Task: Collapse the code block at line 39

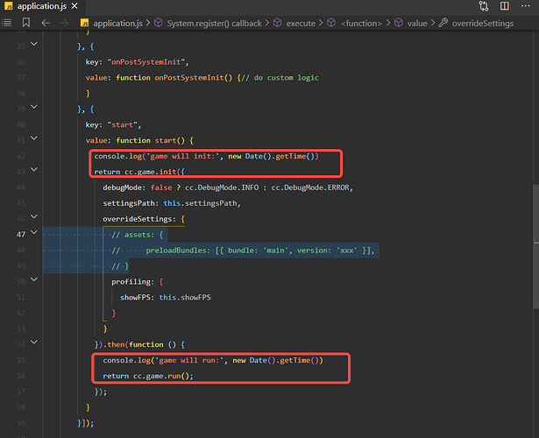Action: (x=33, y=109)
